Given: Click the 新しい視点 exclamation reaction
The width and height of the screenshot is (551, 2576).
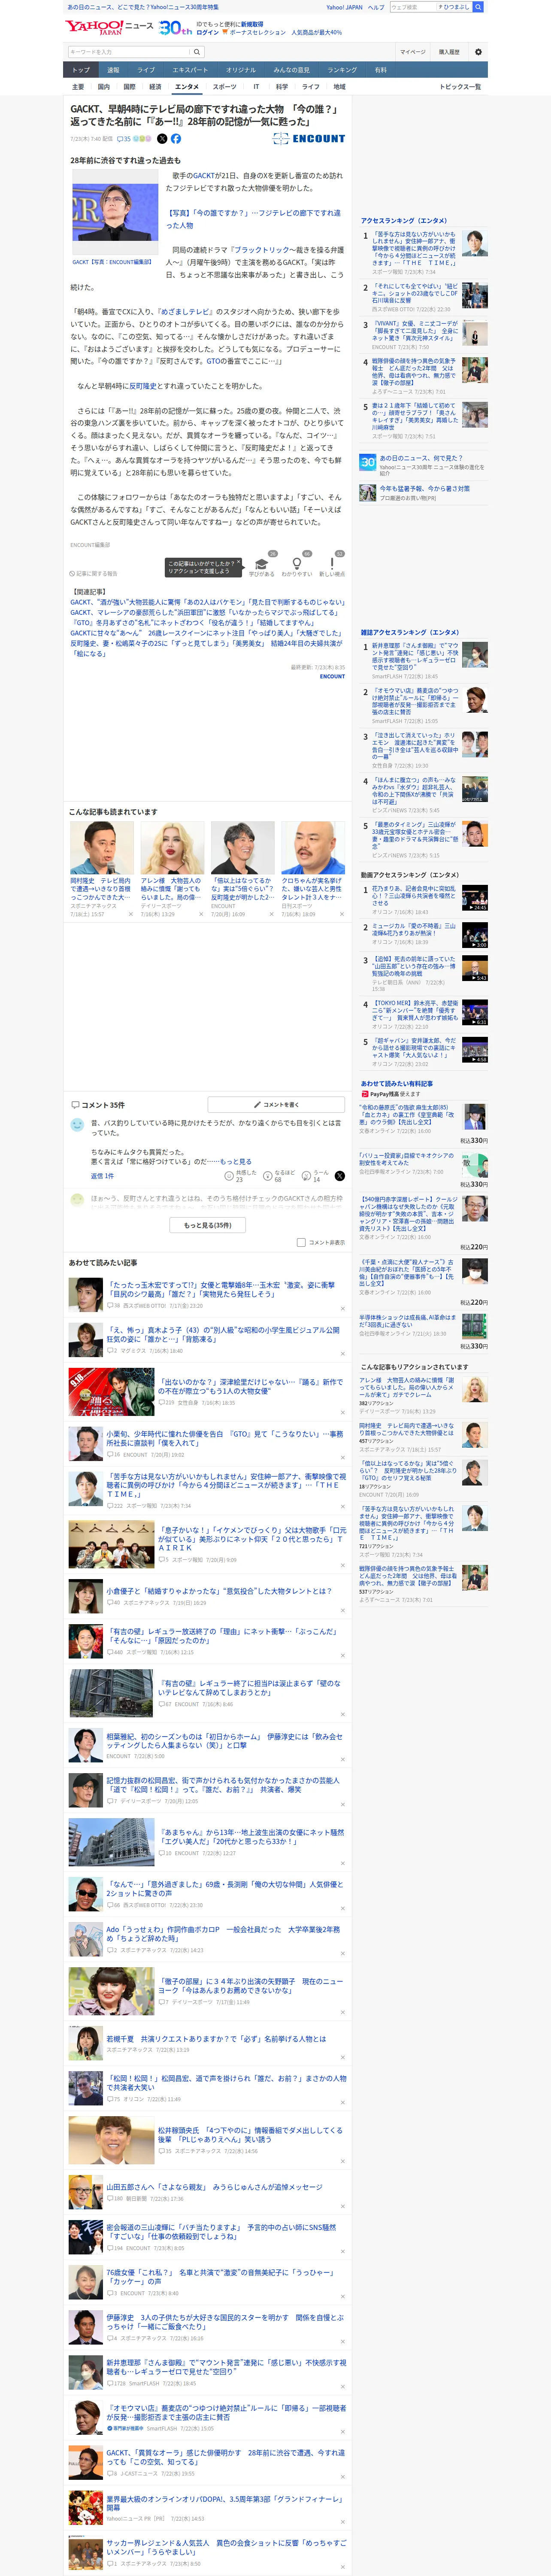Looking at the screenshot, I should coord(332,565).
